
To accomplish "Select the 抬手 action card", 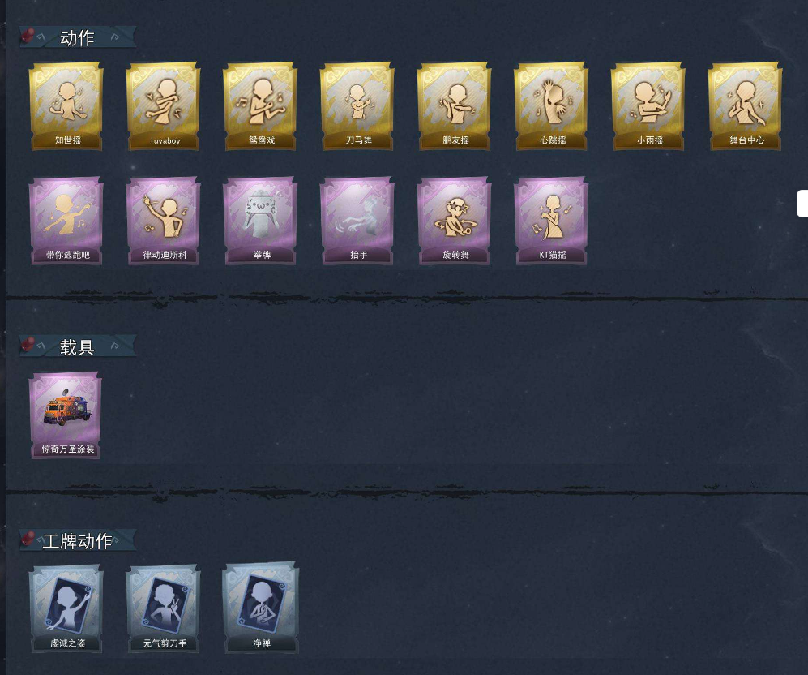I will [x=357, y=221].
